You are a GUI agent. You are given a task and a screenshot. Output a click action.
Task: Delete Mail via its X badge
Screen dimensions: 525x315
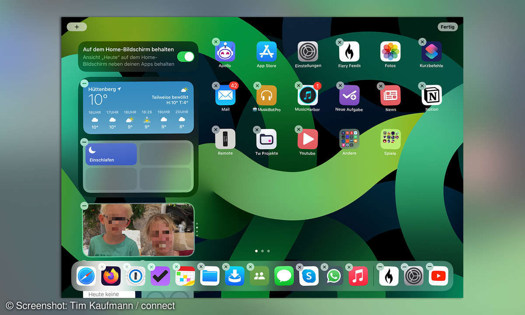tap(215, 86)
